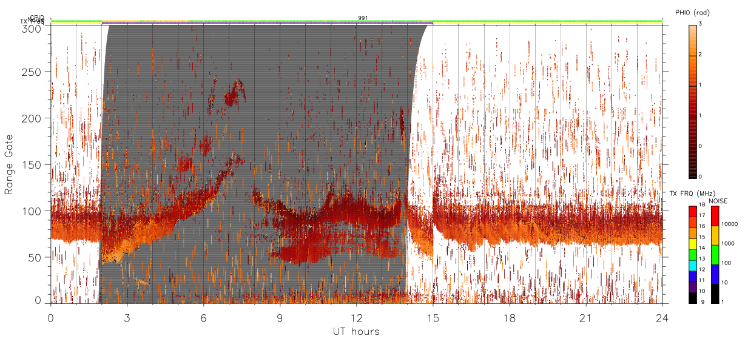The width and height of the screenshot is (745, 344).
Task: Click the UT hours tick label "24"
Action: point(662,317)
